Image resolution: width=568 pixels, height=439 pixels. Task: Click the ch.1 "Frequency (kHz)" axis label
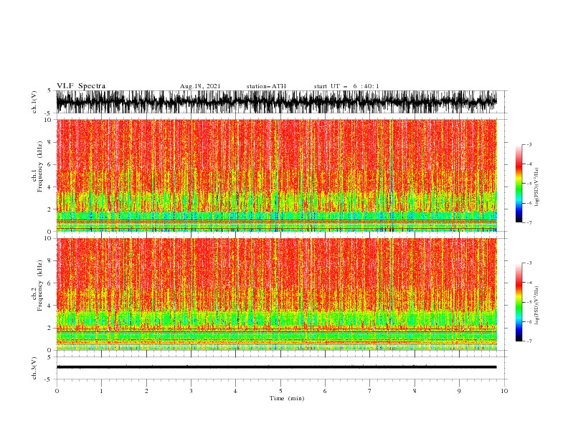(x=39, y=166)
